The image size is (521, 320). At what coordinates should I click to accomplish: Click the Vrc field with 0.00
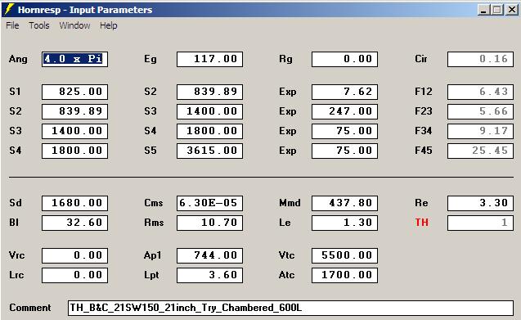click(x=74, y=256)
